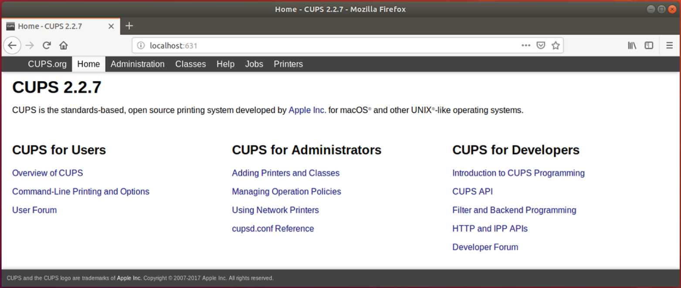Open Adding Printers and Classes
Viewport: 681px width, 288px height.
(x=285, y=173)
